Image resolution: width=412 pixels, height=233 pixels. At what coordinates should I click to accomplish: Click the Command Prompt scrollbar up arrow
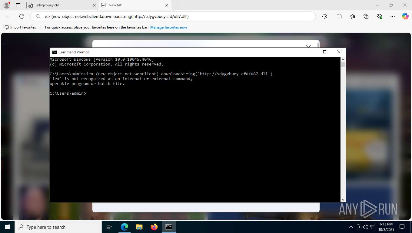tap(343, 59)
